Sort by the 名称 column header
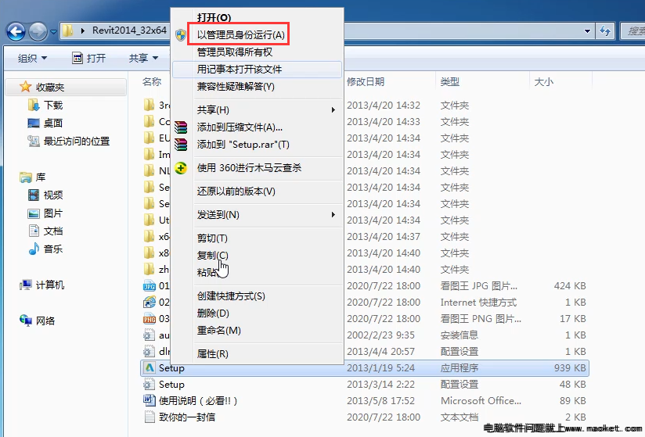 [x=152, y=82]
